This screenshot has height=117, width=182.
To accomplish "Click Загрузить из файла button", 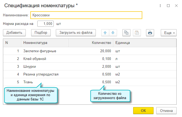I will point(76,33).
